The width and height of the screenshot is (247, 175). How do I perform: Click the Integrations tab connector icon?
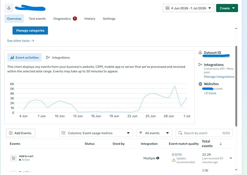pyautogui.click(x=48, y=58)
